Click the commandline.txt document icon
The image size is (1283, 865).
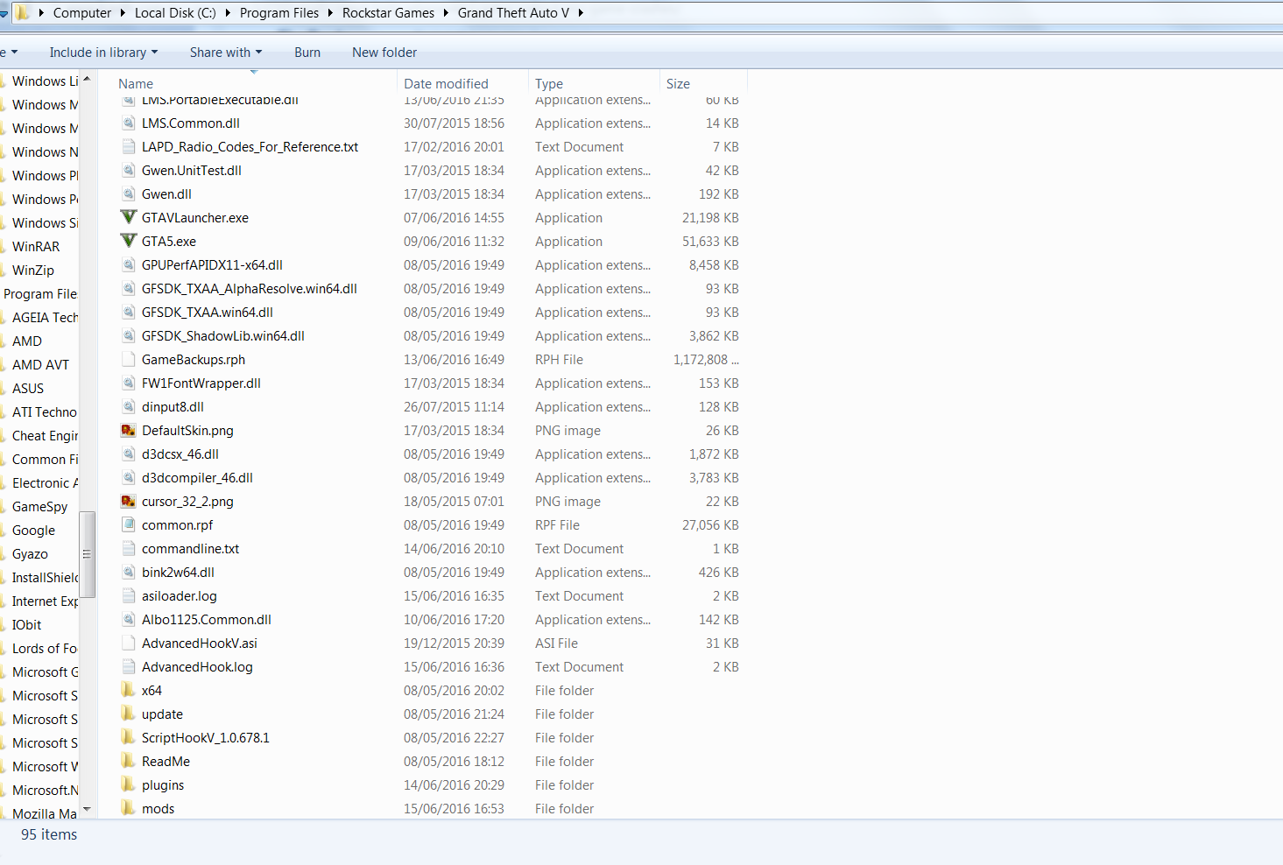pos(129,548)
